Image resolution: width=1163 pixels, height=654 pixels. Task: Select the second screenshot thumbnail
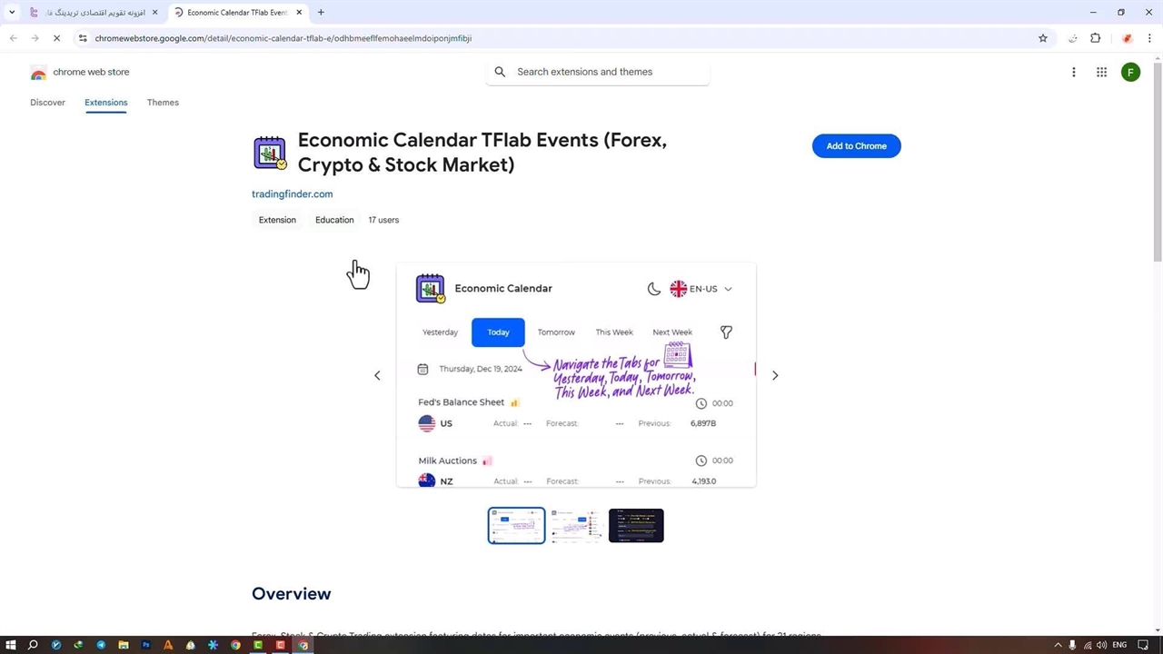(x=576, y=526)
